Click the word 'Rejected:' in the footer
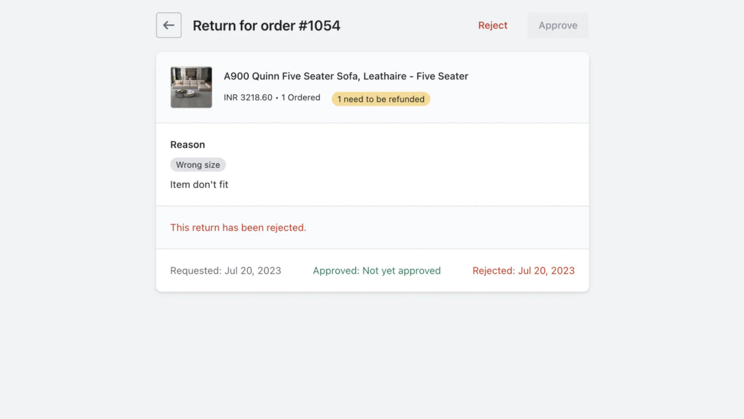Viewport: 744px width, 419px height. click(493, 271)
